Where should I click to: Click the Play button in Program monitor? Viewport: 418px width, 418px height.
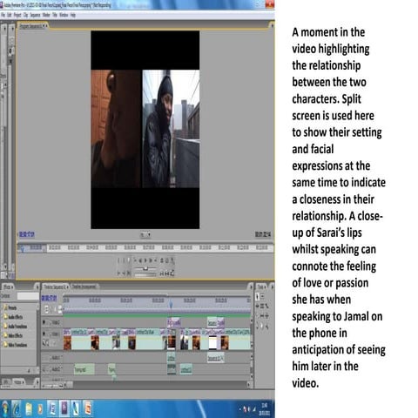point(146,260)
